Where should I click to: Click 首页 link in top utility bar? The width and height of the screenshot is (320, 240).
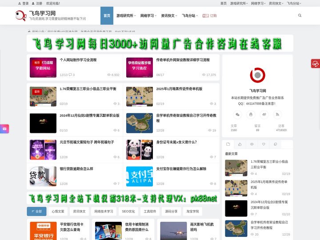[x=224, y=3]
